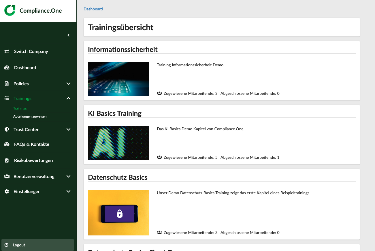375x251 pixels.
Task: Expand the Trust Center chevron
Action: pos(68,129)
